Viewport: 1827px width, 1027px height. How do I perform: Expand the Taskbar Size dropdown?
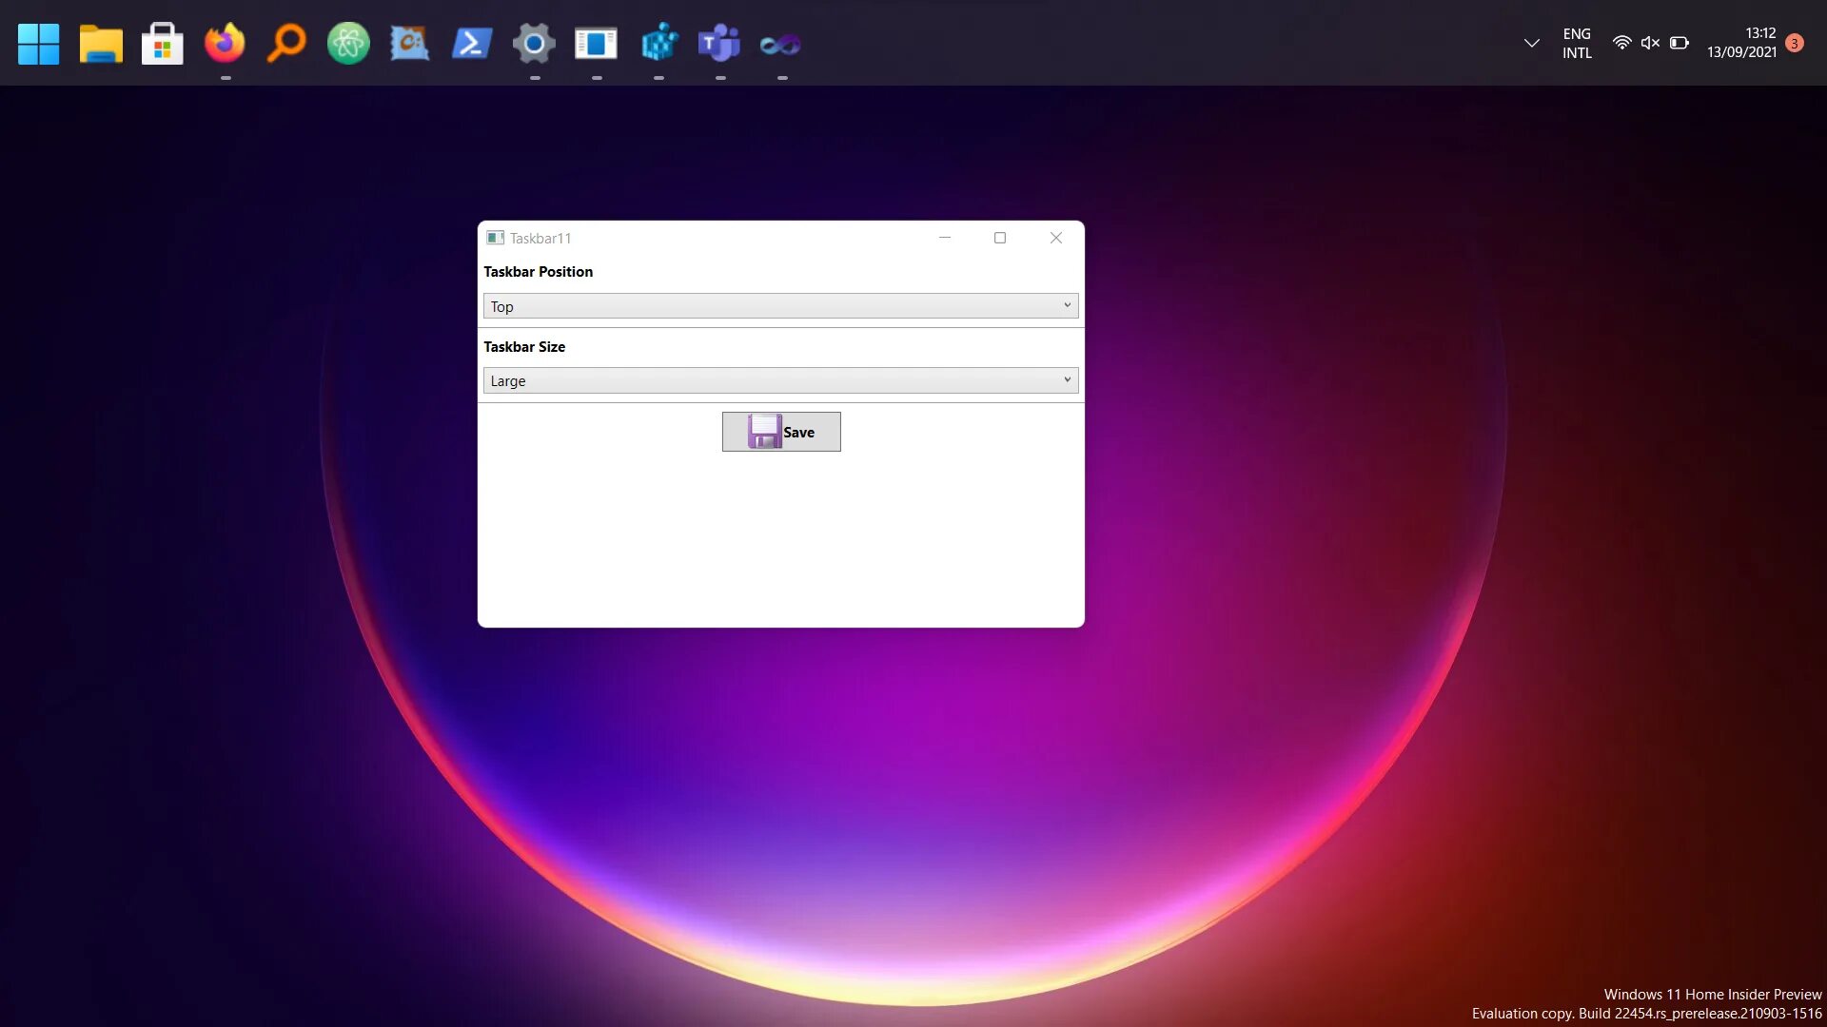pyautogui.click(x=780, y=380)
